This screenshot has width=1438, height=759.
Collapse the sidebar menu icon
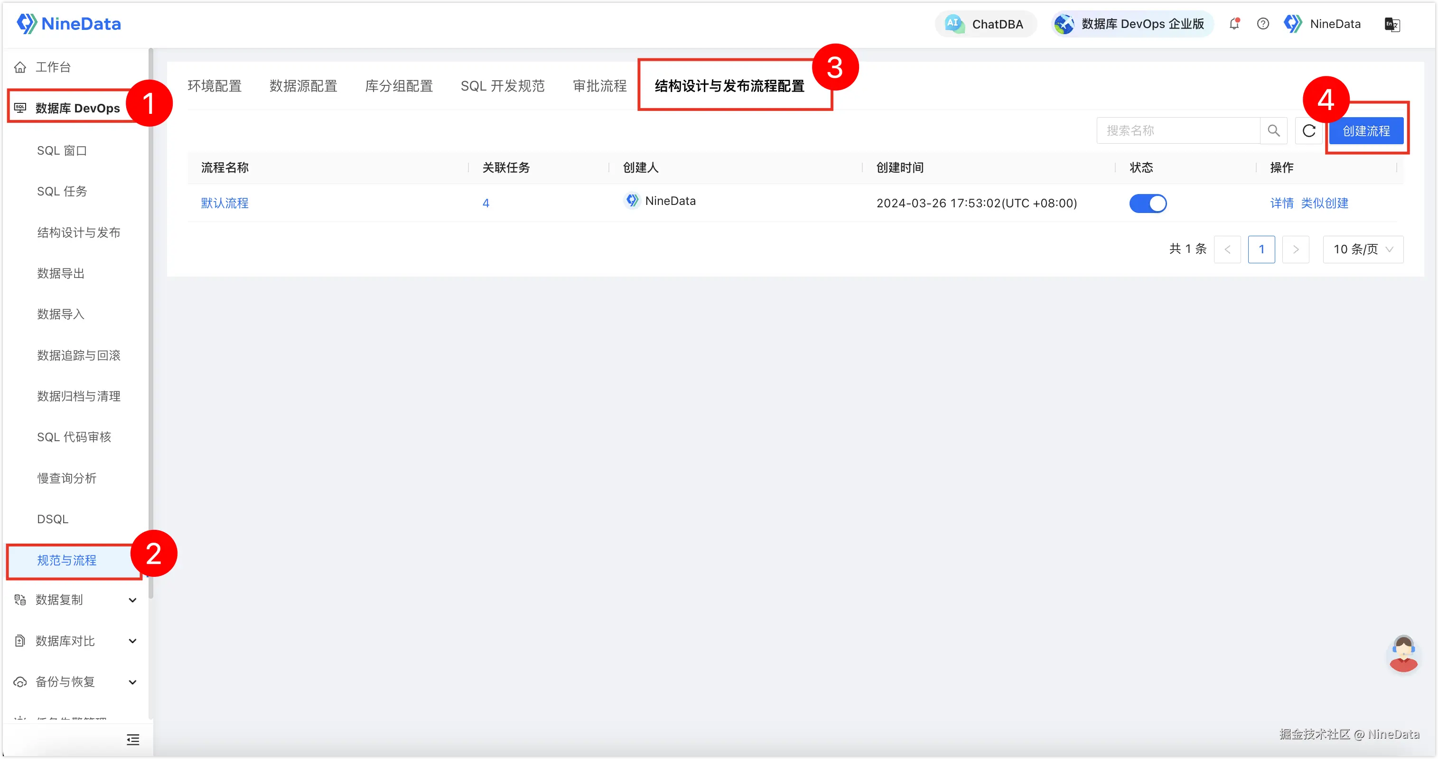[133, 740]
